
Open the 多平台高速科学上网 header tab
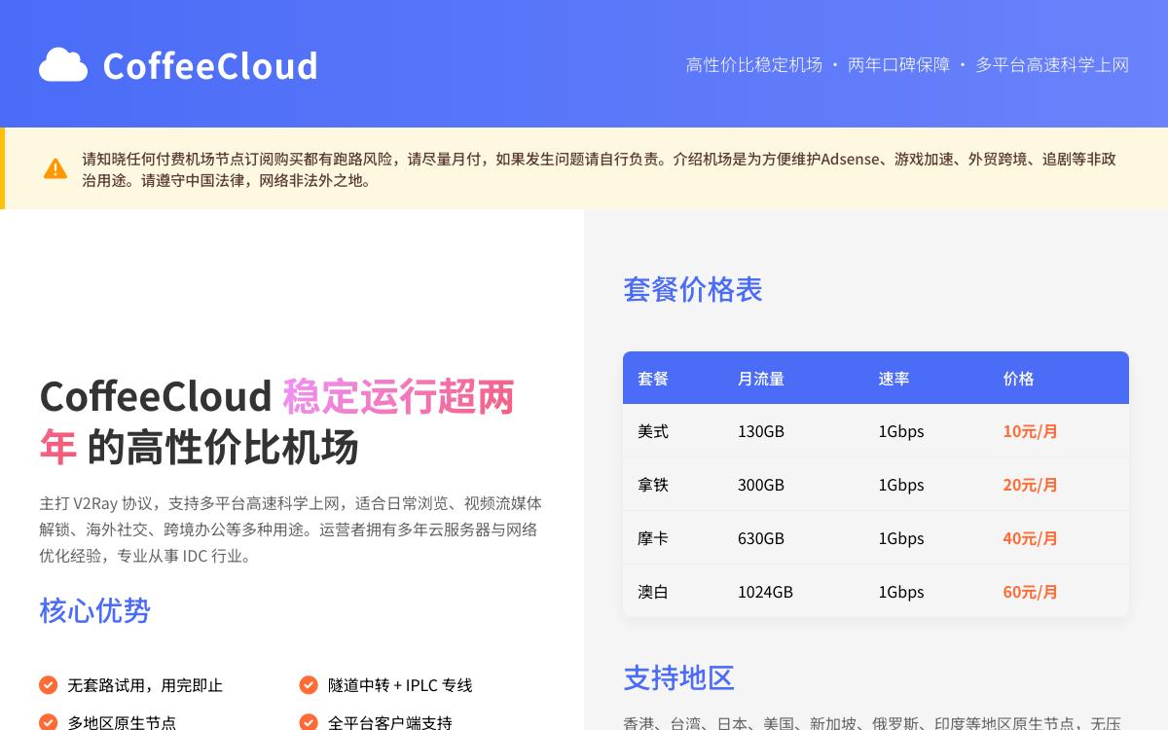[x=1052, y=65]
